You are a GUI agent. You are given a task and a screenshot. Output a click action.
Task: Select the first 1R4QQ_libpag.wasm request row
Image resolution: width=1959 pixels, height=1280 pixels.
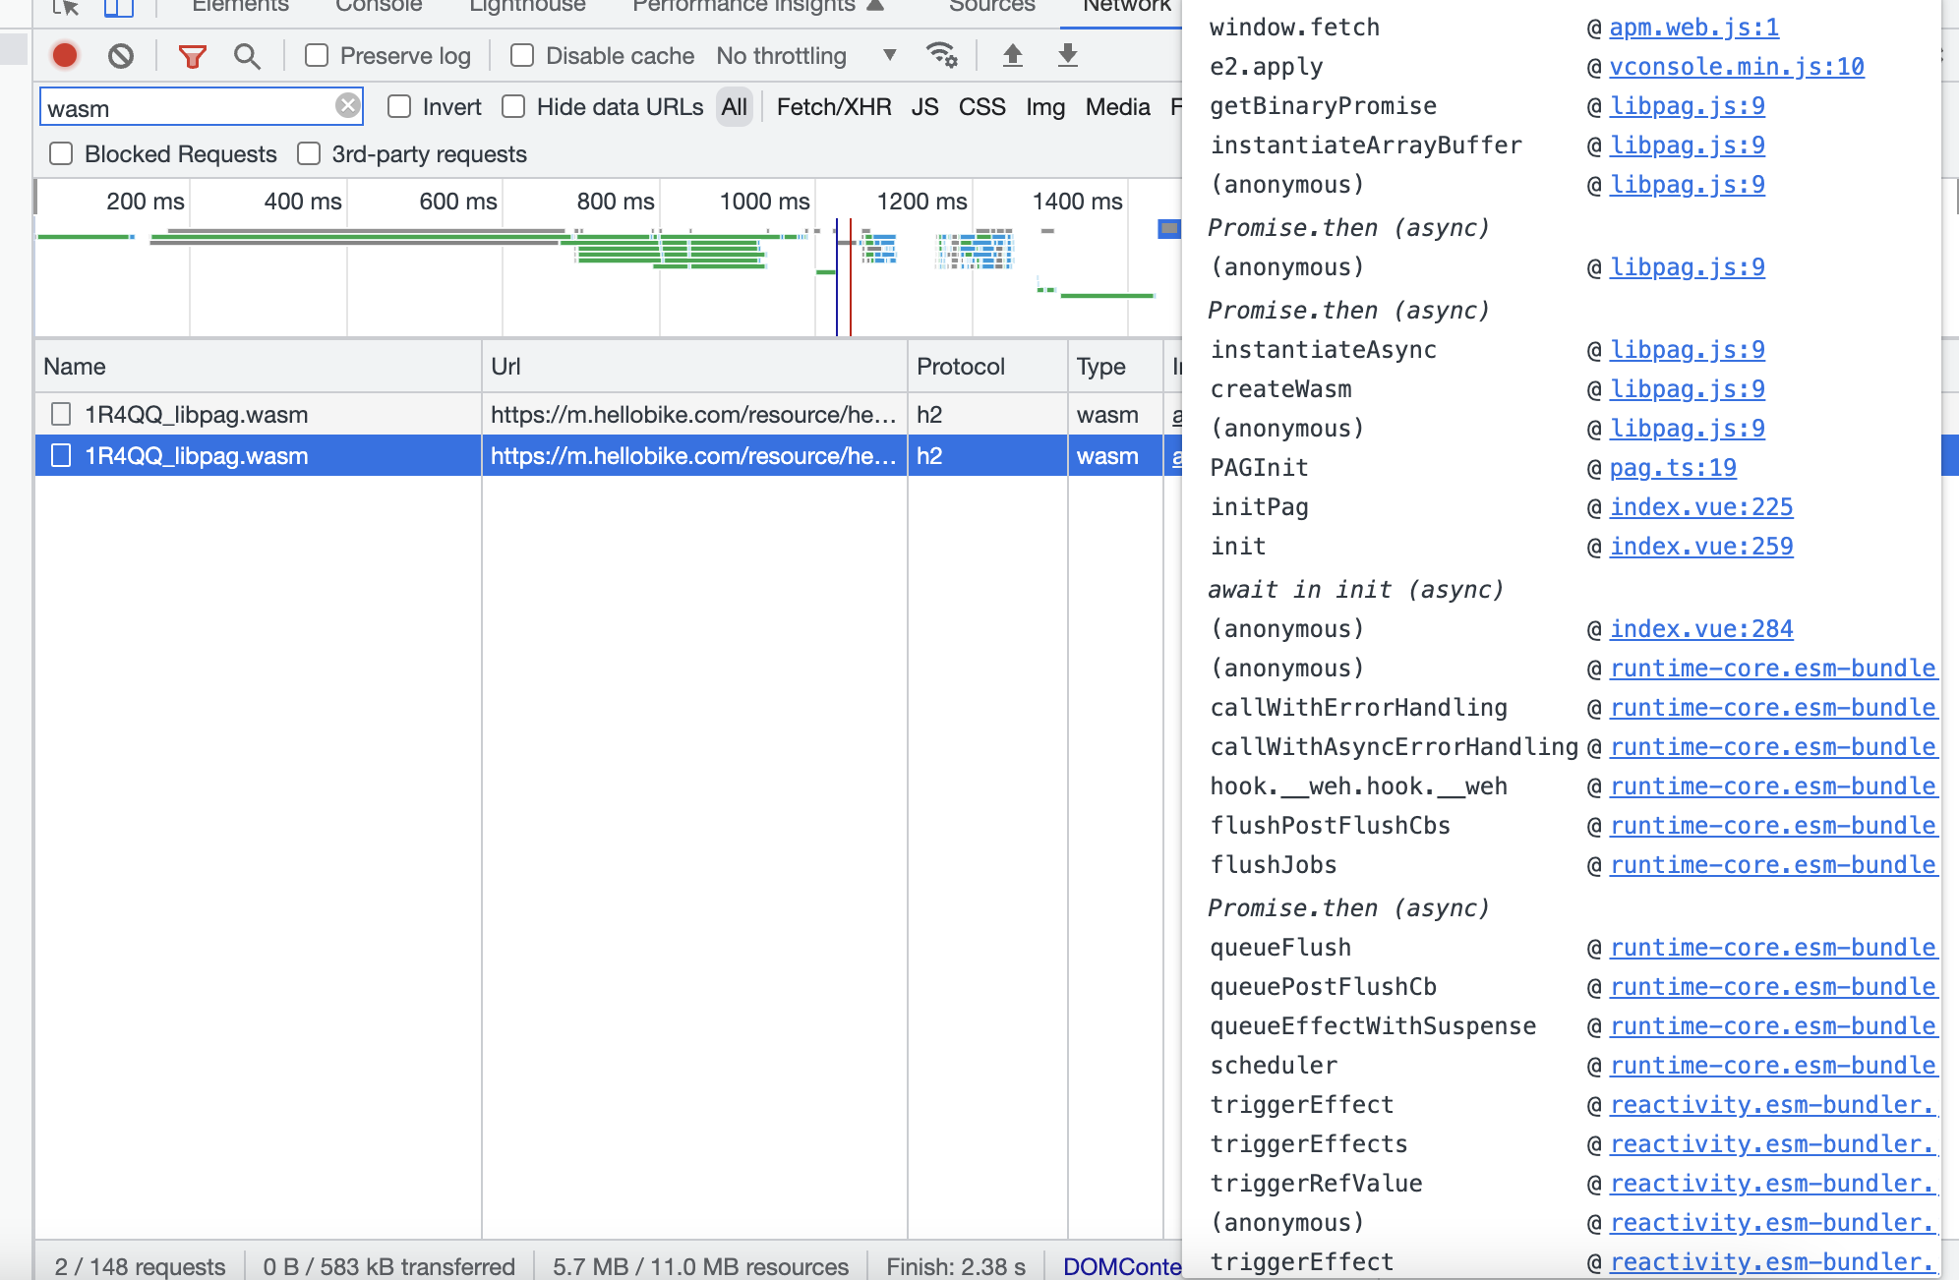coord(256,414)
